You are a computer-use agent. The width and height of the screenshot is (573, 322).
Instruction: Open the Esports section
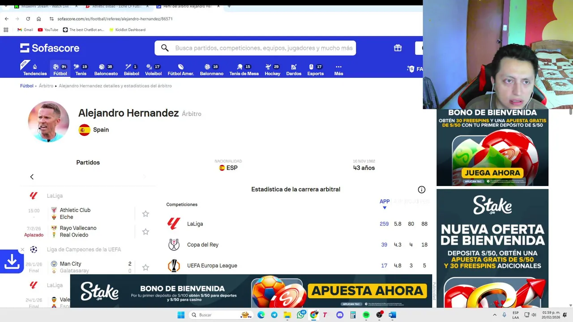click(x=315, y=70)
